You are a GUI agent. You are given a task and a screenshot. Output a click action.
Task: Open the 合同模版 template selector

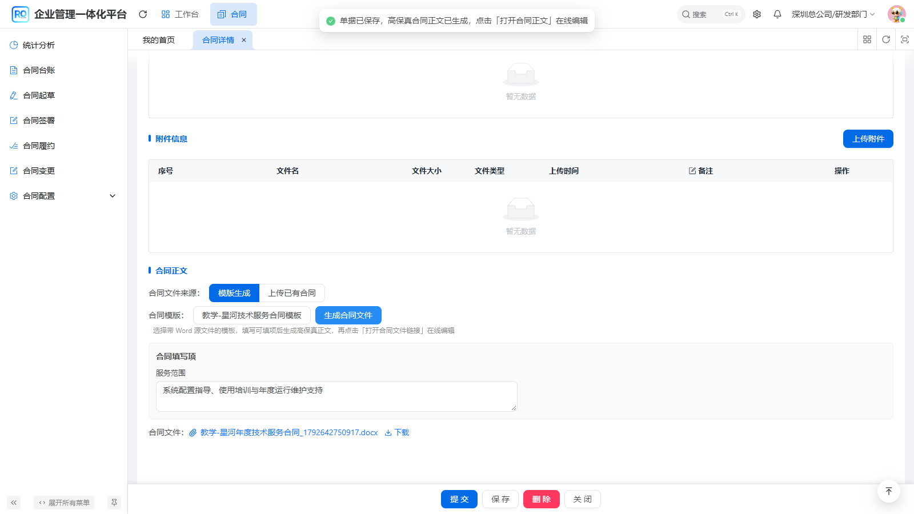click(252, 315)
